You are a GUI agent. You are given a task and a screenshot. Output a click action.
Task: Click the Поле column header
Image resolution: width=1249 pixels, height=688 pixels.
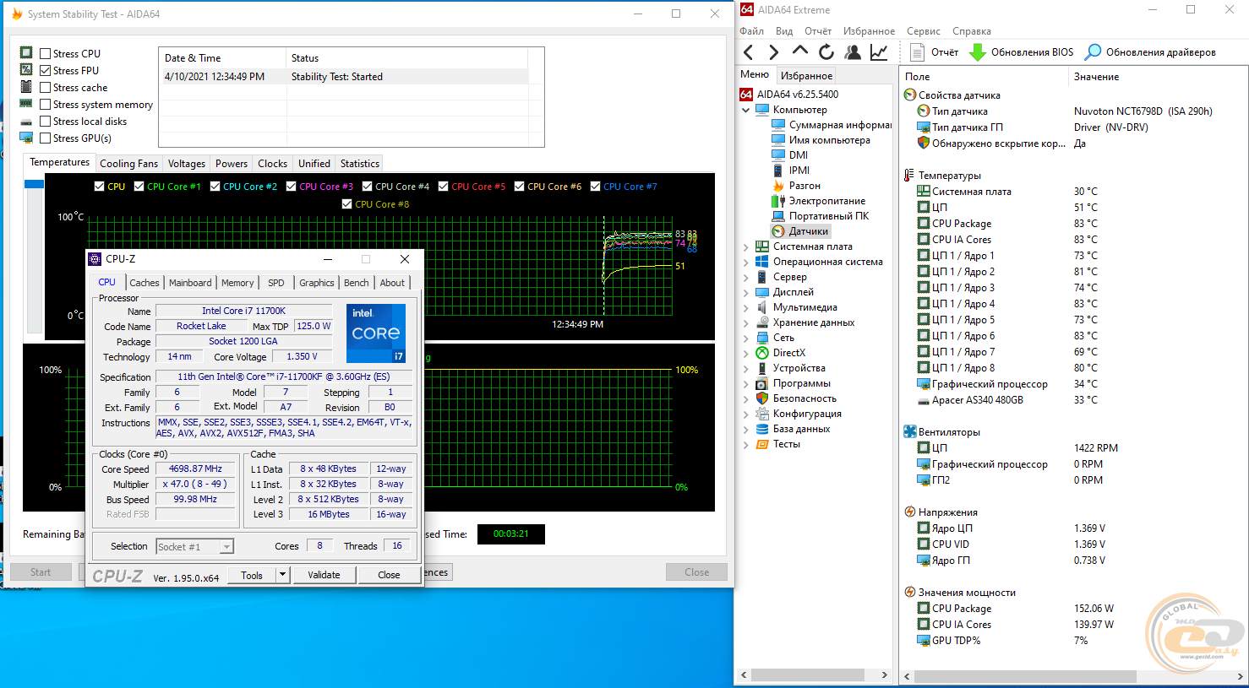tap(984, 77)
